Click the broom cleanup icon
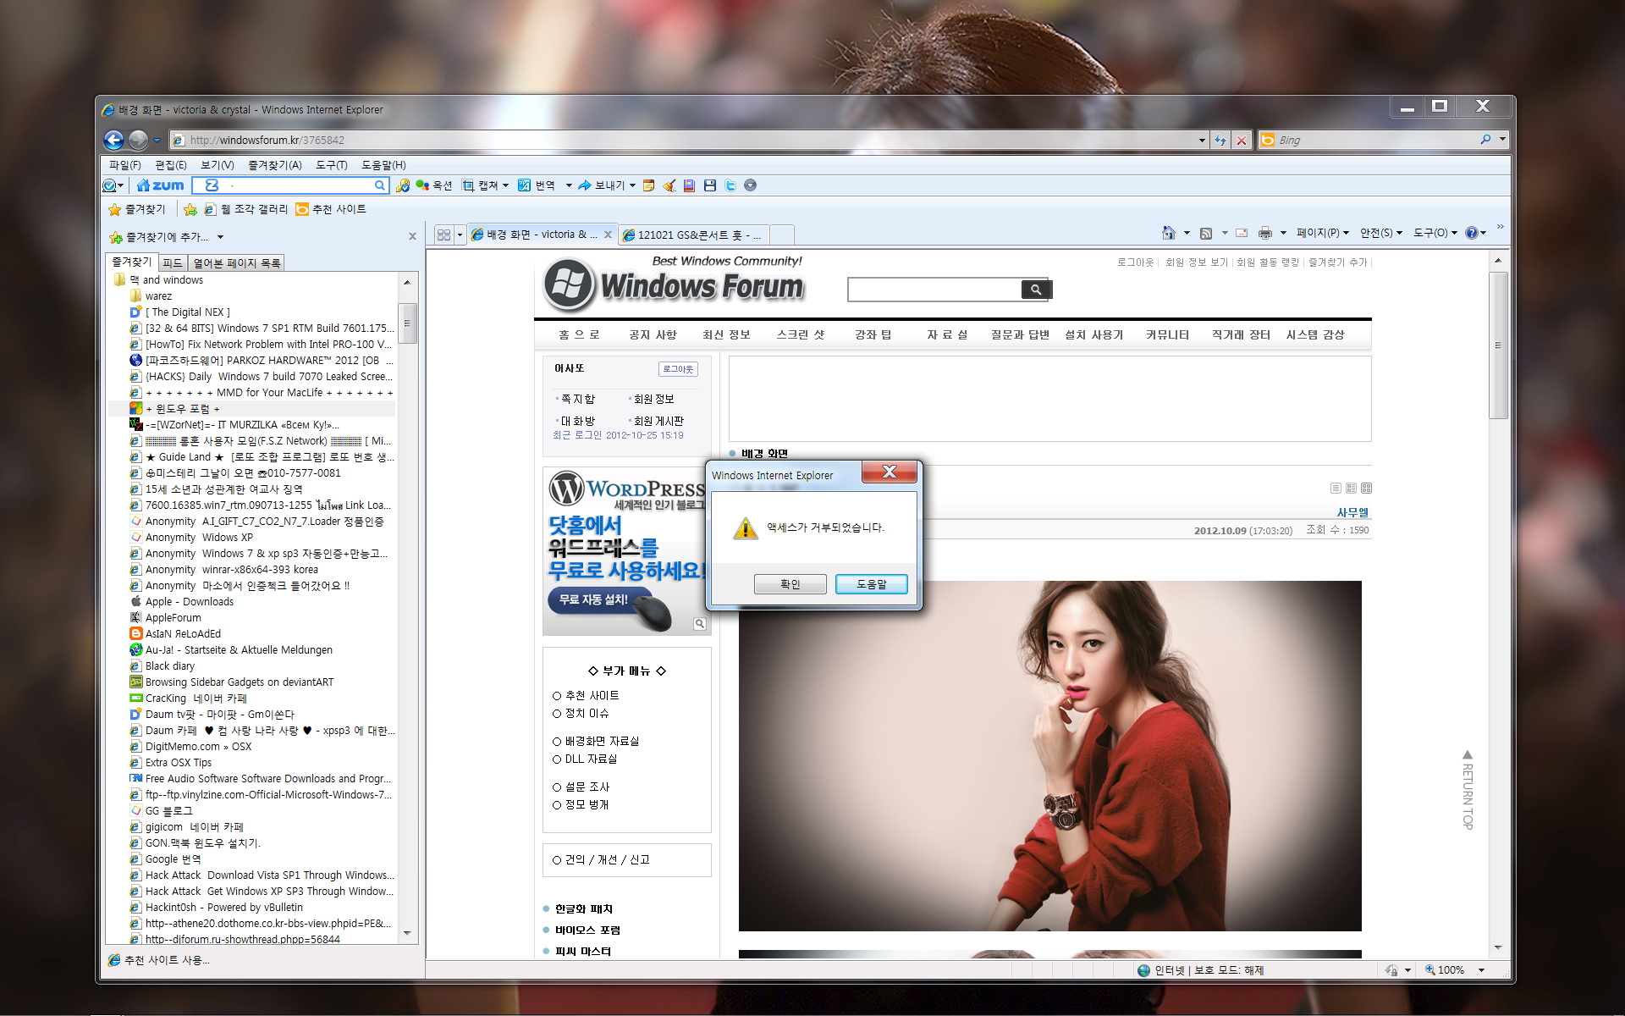The image size is (1625, 1016). 669,185
